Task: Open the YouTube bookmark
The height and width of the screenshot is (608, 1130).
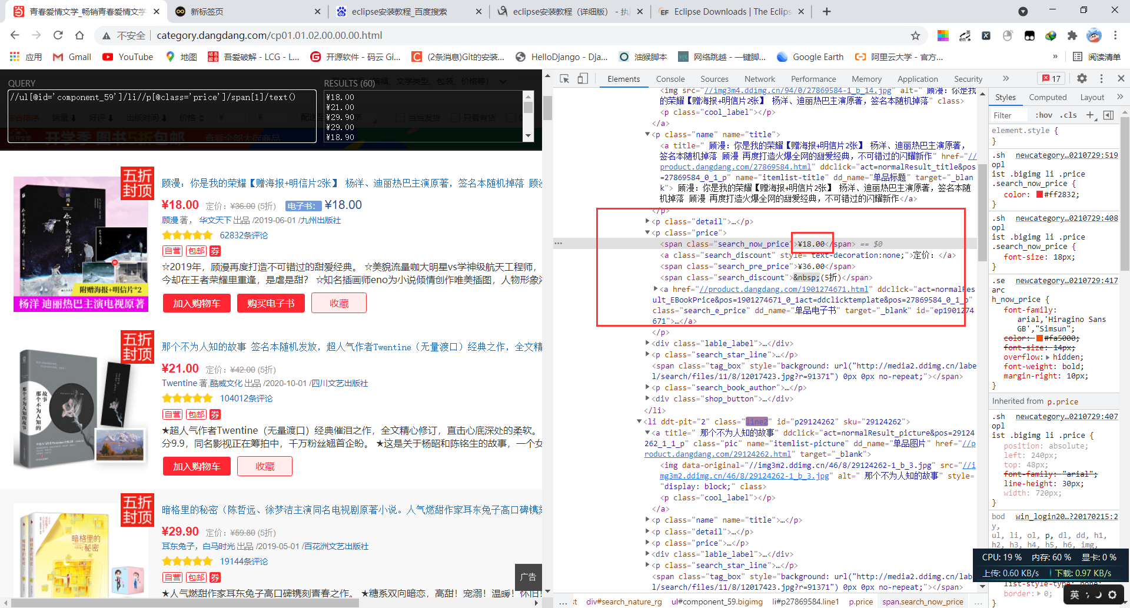Action: (128, 57)
